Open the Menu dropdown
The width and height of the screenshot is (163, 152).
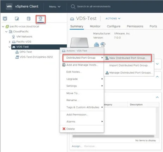click(55, 7)
